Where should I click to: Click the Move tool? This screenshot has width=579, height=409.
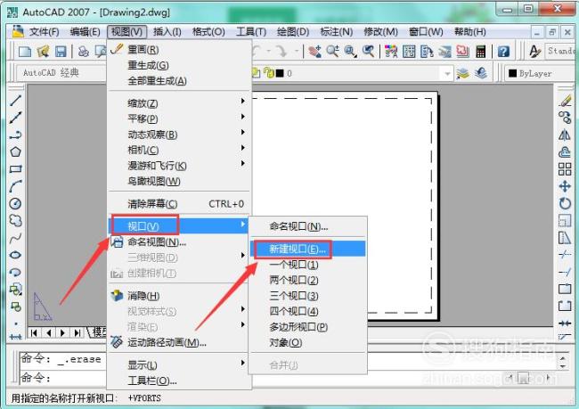[565, 186]
